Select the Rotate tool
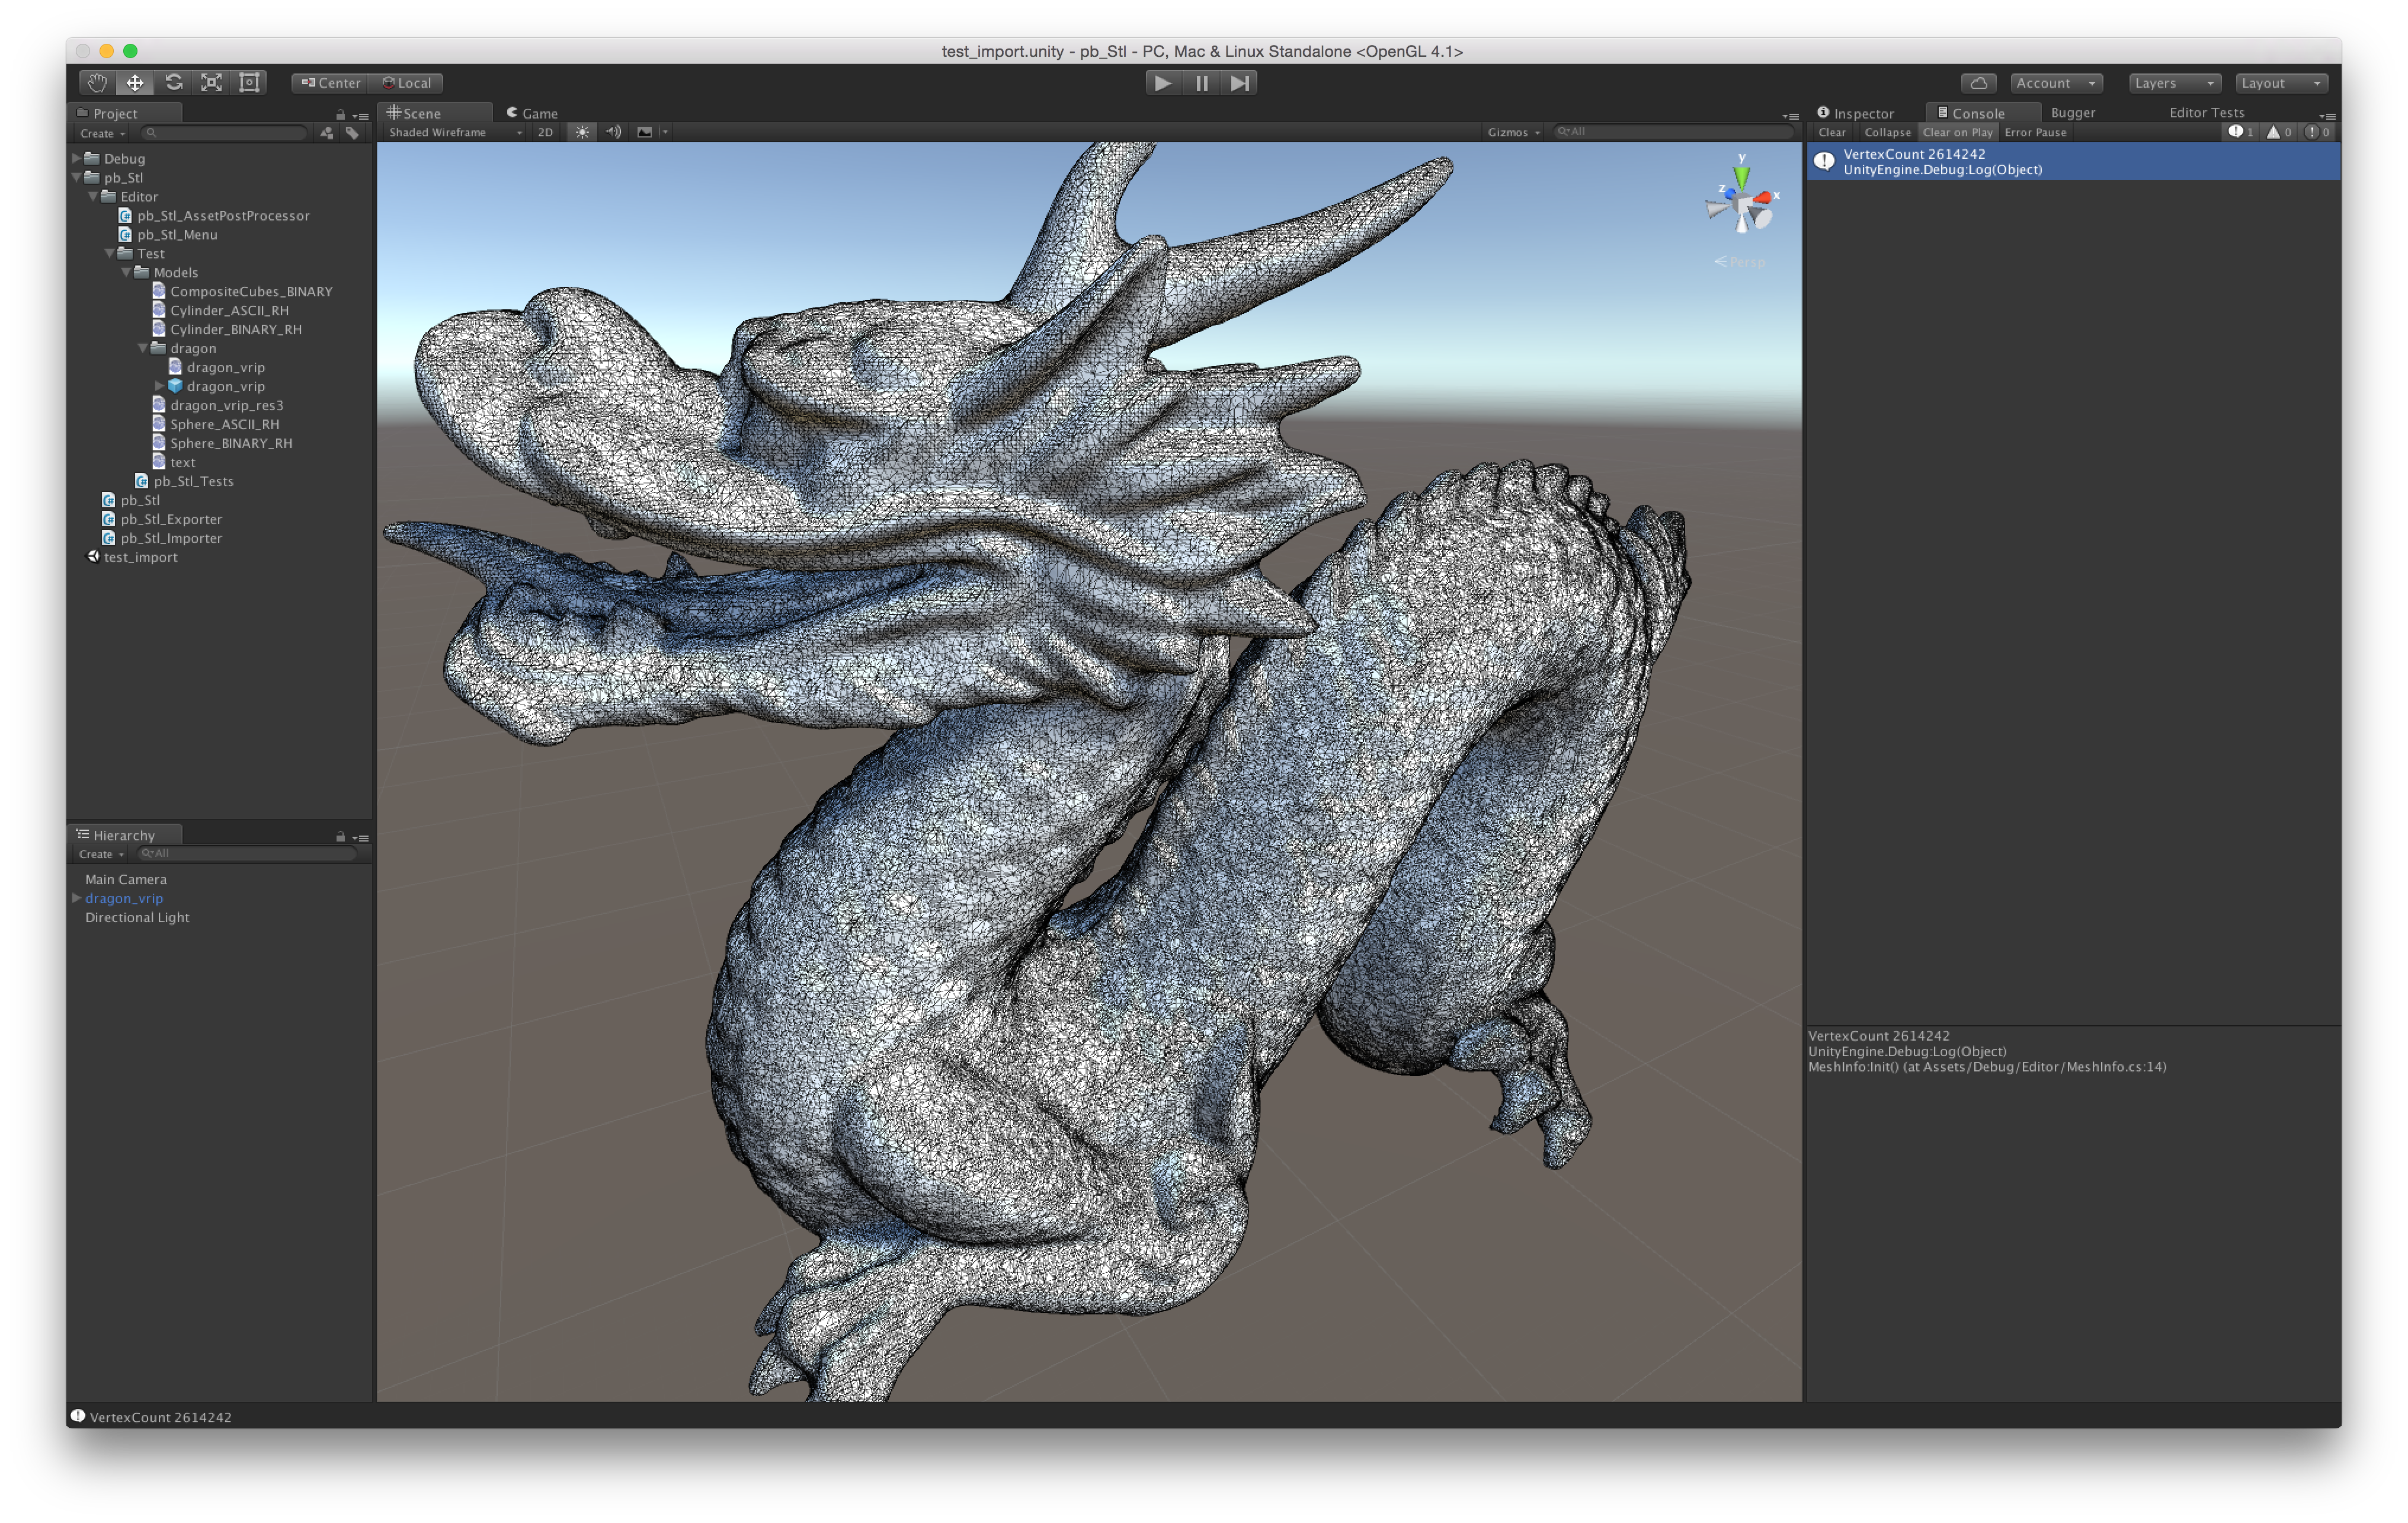Screen dimensions: 2408x1523 pyautogui.click(x=173, y=83)
